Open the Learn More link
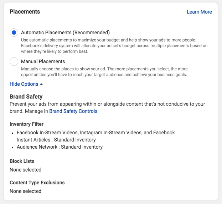Image resolution: width=222 pixels, height=204 pixels. tap(199, 12)
